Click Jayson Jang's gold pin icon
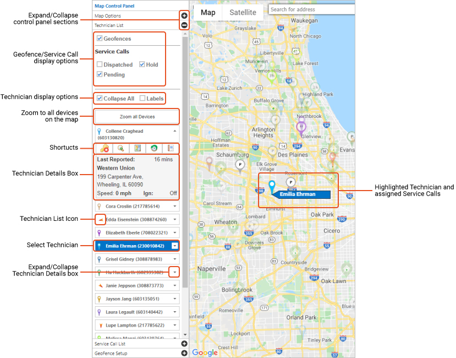 pyautogui.click(x=99, y=299)
